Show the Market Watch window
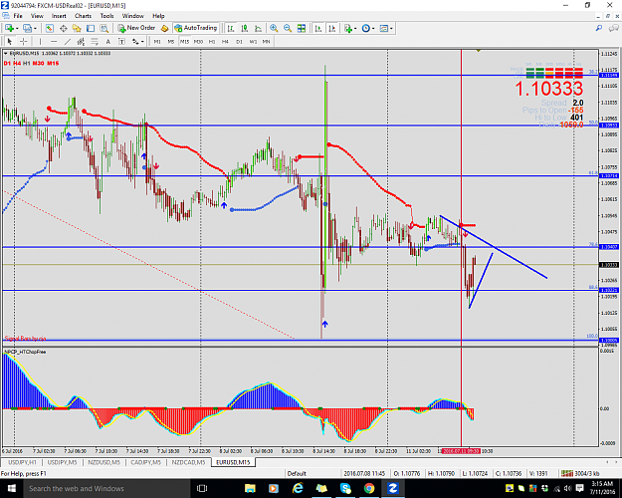The width and height of the screenshot is (622, 498). pyautogui.click(x=49, y=28)
